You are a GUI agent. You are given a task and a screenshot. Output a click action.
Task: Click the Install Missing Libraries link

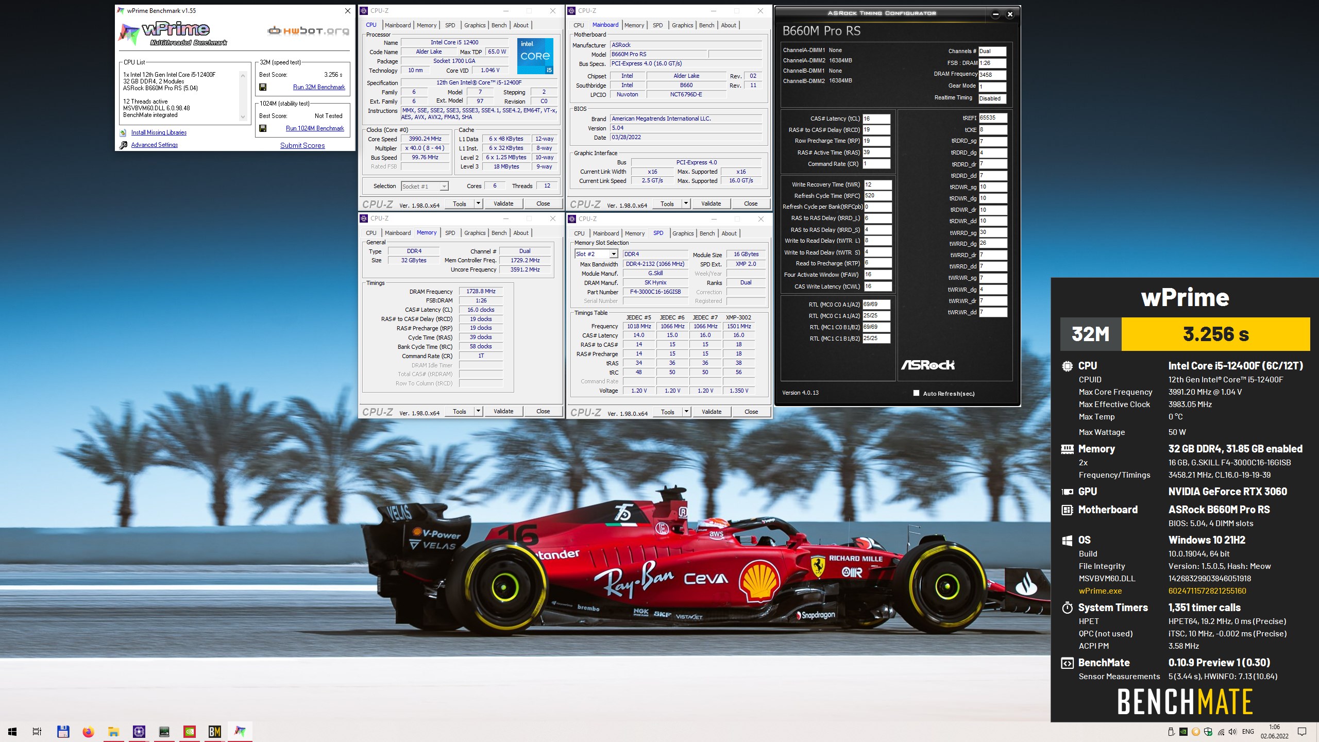pyautogui.click(x=159, y=132)
